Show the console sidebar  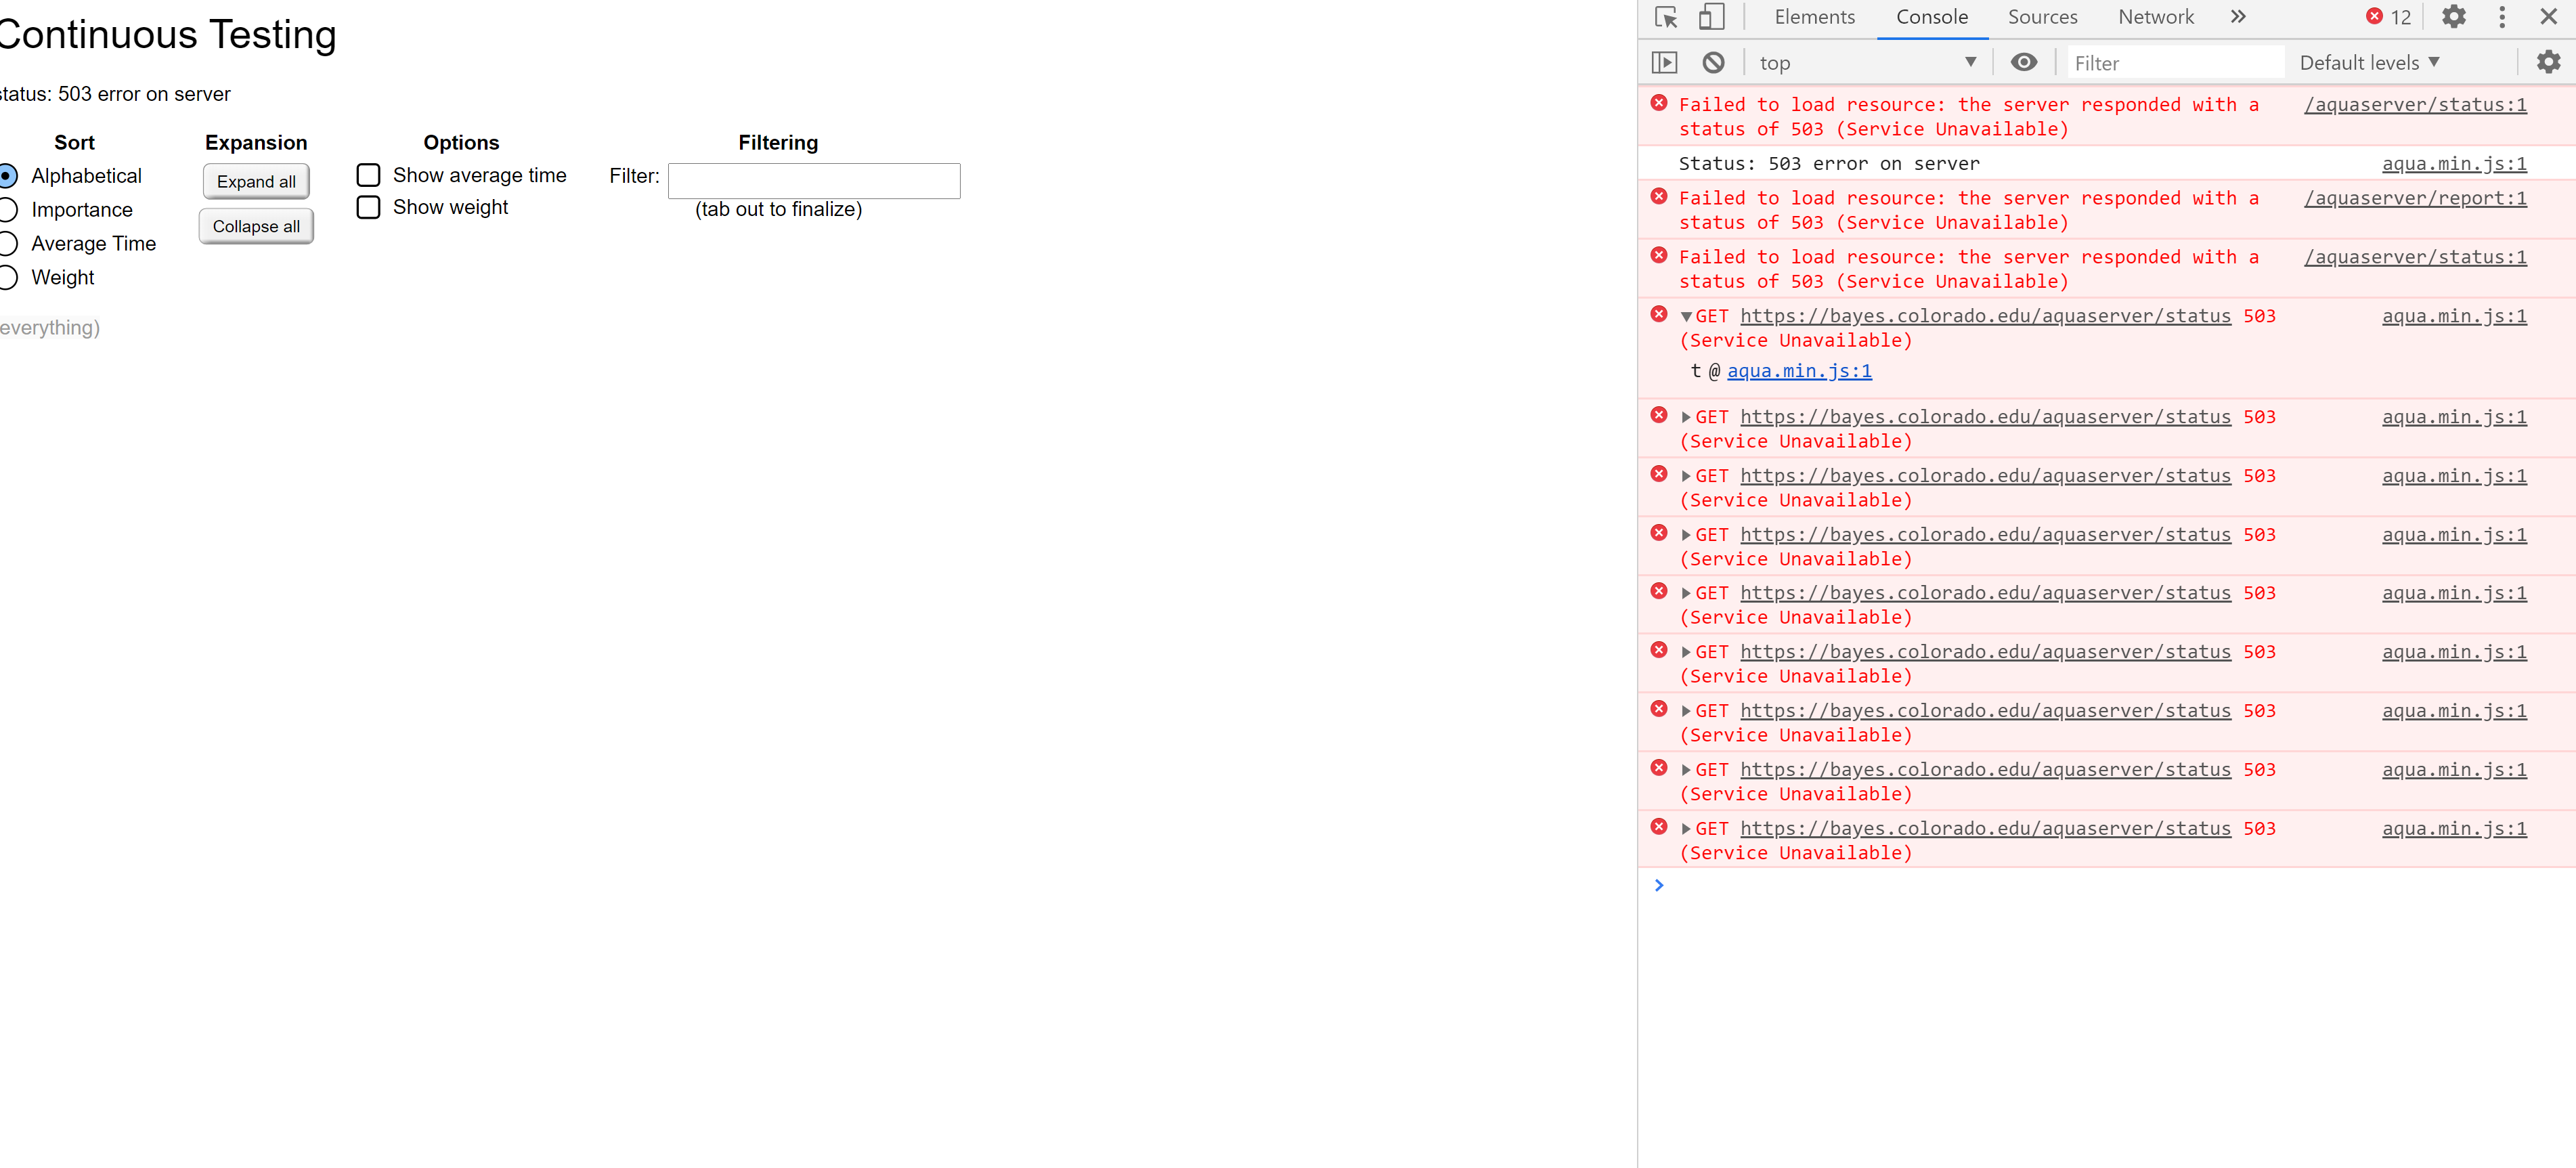[1665, 62]
